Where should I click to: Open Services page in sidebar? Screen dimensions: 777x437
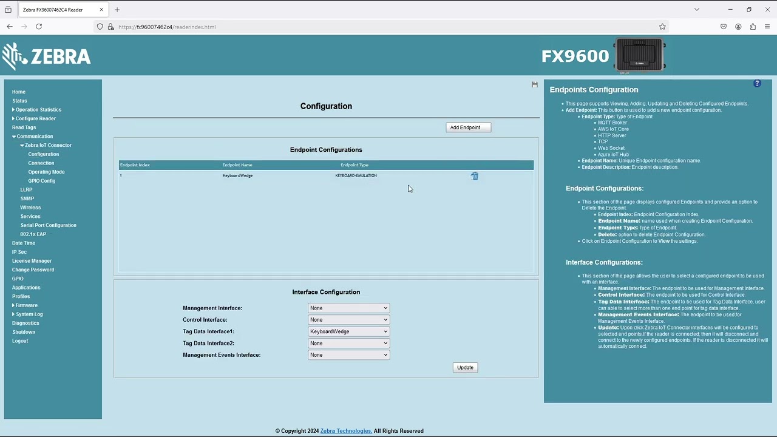click(x=30, y=217)
